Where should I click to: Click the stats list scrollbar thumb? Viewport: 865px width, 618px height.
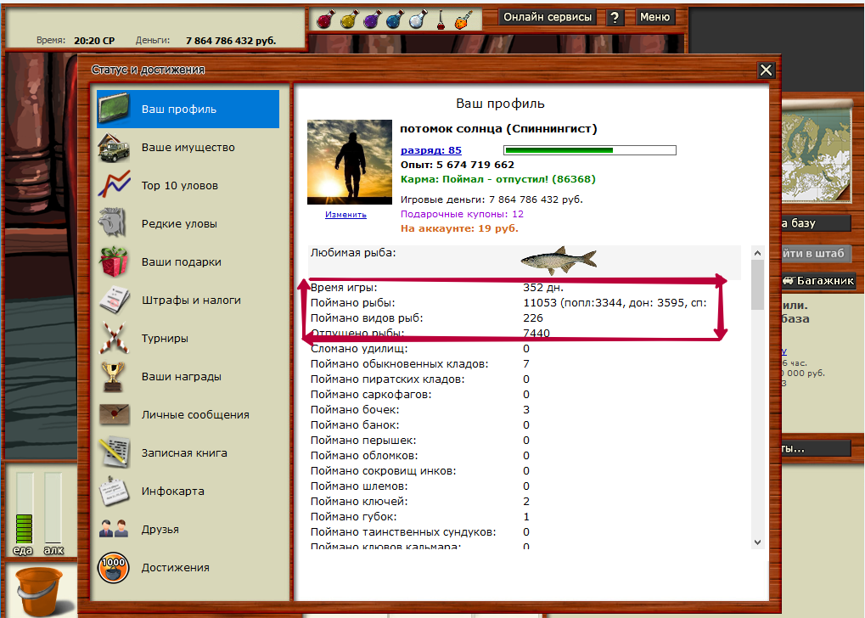757,284
